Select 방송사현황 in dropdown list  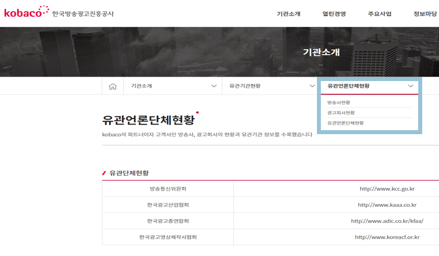[338, 103]
